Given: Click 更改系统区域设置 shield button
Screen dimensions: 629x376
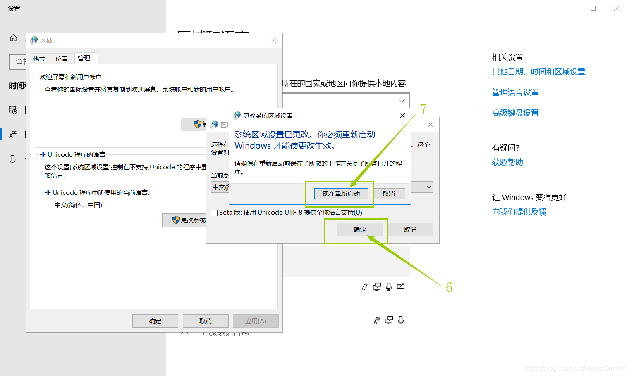Looking at the screenshot, I should (x=184, y=220).
